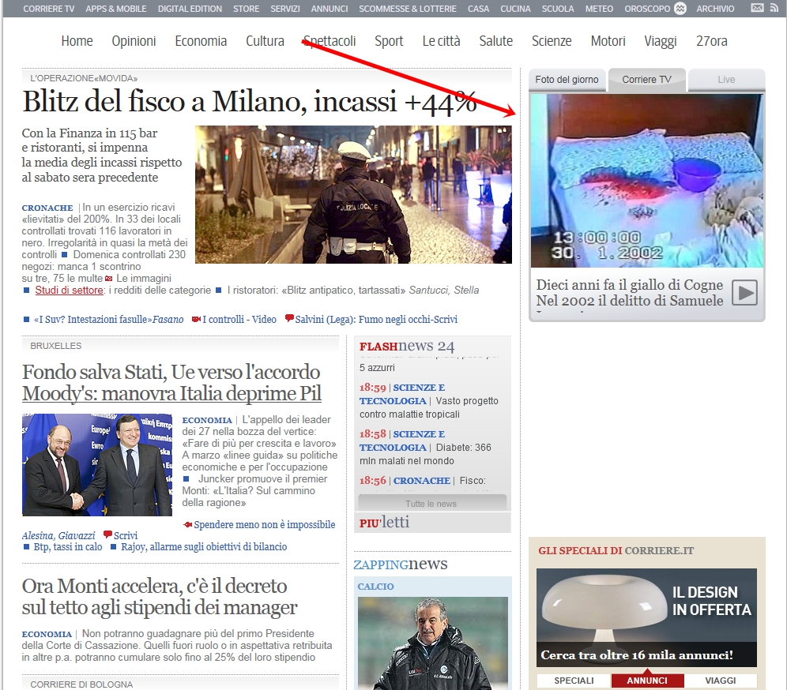The image size is (787, 690).
Task: Play the Cogne video with play button
Action: (x=744, y=293)
